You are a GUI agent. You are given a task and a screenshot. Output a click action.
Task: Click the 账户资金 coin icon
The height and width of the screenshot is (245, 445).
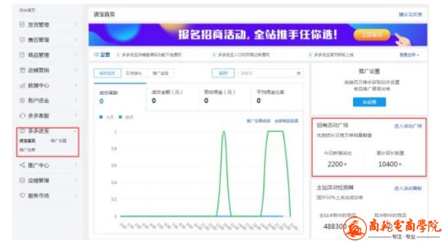pos(22,100)
